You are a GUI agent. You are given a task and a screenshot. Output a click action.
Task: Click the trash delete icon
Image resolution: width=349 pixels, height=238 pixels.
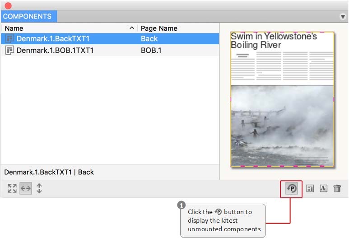coord(337,189)
